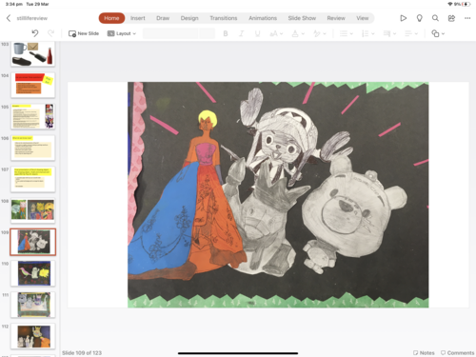Select slide 110 thumbnail with bird
Screen dimensions: 476x357
pos(33,273)
